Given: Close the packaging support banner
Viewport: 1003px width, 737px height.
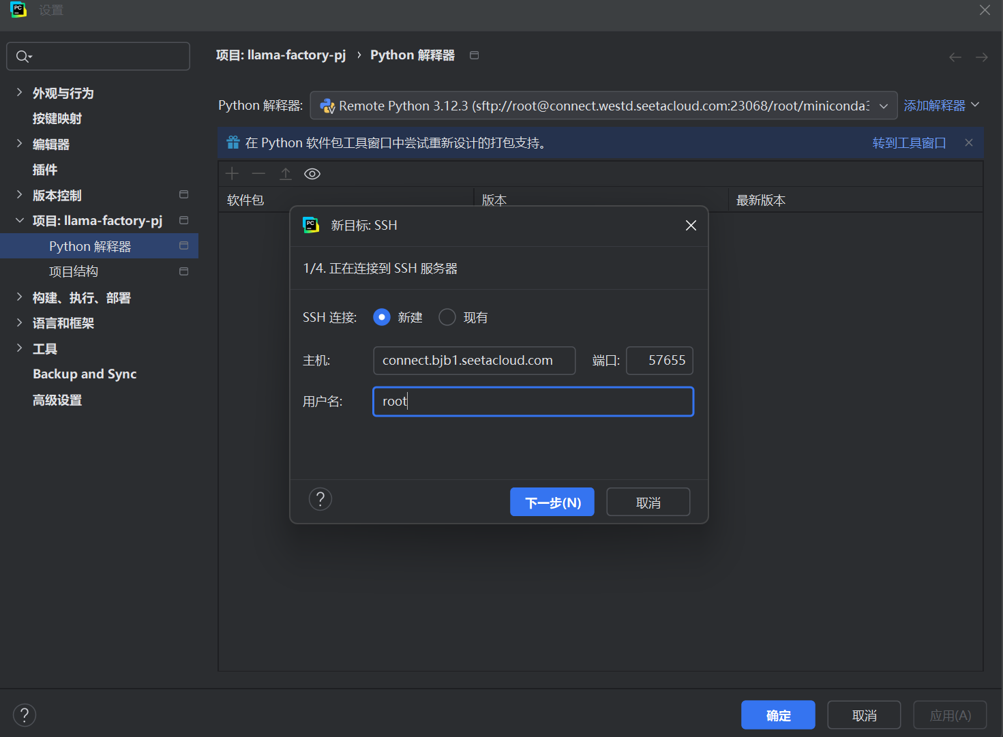Looking at the screenshot, I should (x=969, y=142).
